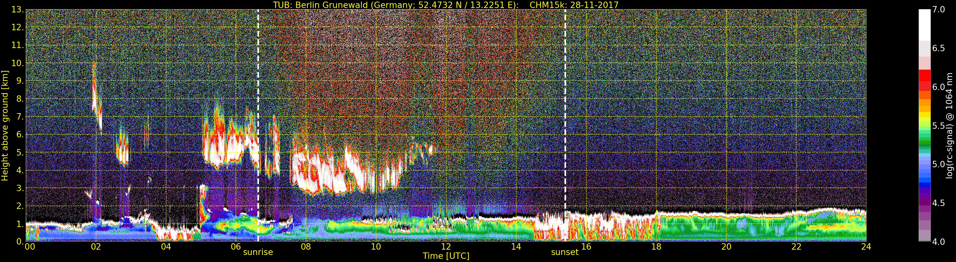Click the sunset label under the time axis
Image resolution: width=956 pixels, height=262 pixels.
pyautogui.click(x=564, y=252)
